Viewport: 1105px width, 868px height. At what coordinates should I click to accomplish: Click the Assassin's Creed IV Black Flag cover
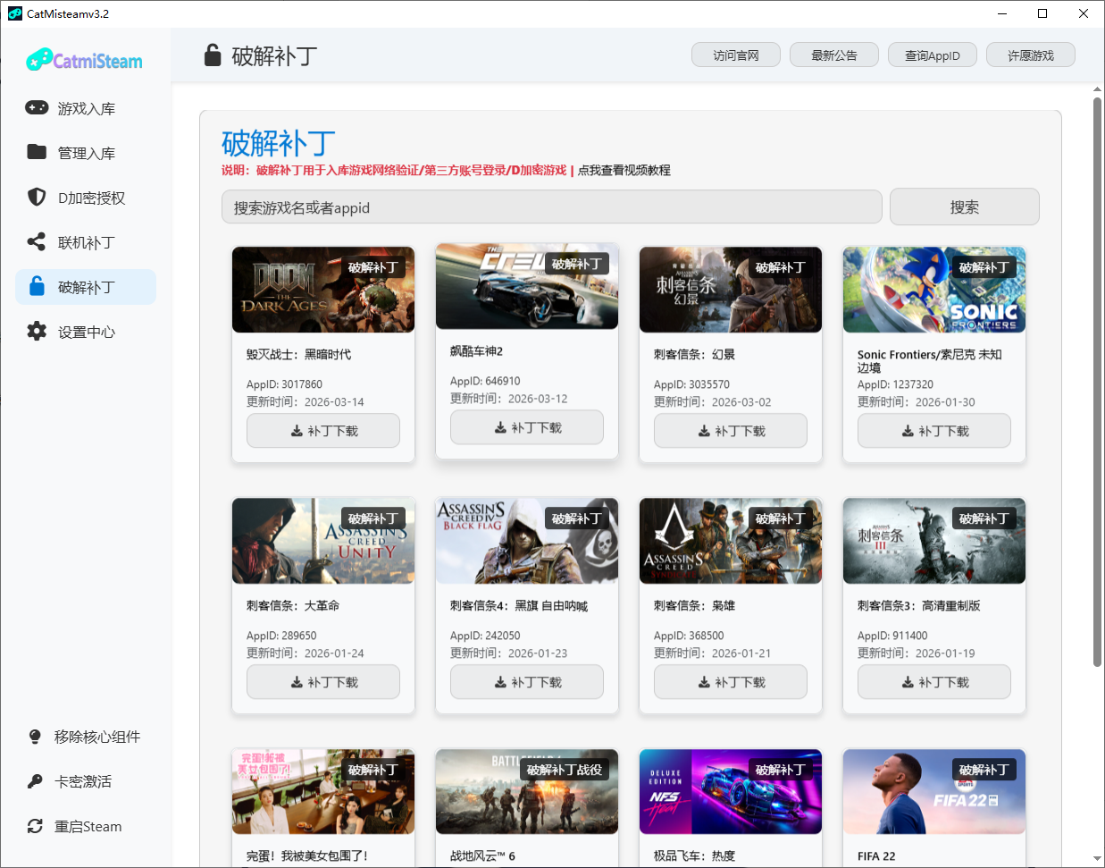click(527, 541)
